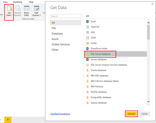Select the 'Text/CSV' list entry text
Viewport: 156px width, 123px height.
(x=95, y=27)
